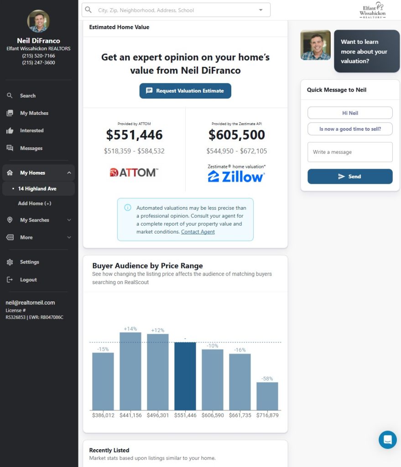This screenshot has height=467, width=401.
Task: Click the My Matches sidebar icon
Action: 10,113
